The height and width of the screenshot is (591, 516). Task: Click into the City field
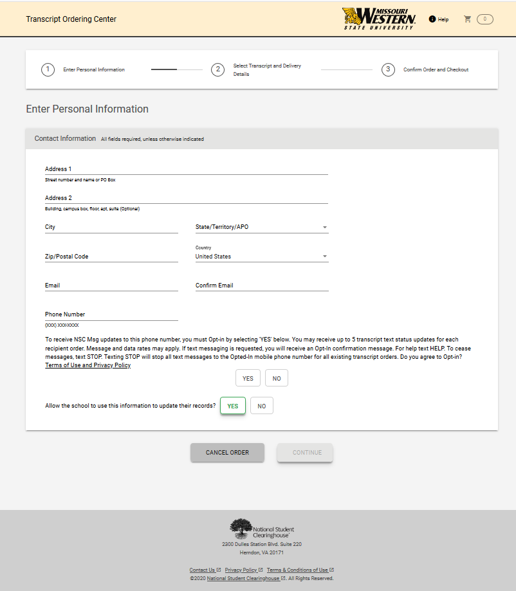[111, 227]
